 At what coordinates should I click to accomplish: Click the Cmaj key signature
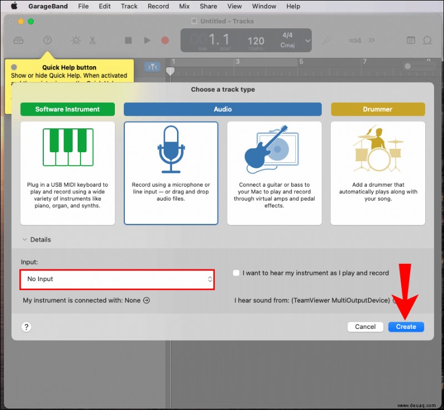point(287,45)
